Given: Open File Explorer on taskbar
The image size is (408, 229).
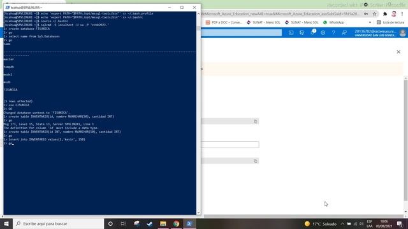Looking at the screenshot, I should pos(163,223).
